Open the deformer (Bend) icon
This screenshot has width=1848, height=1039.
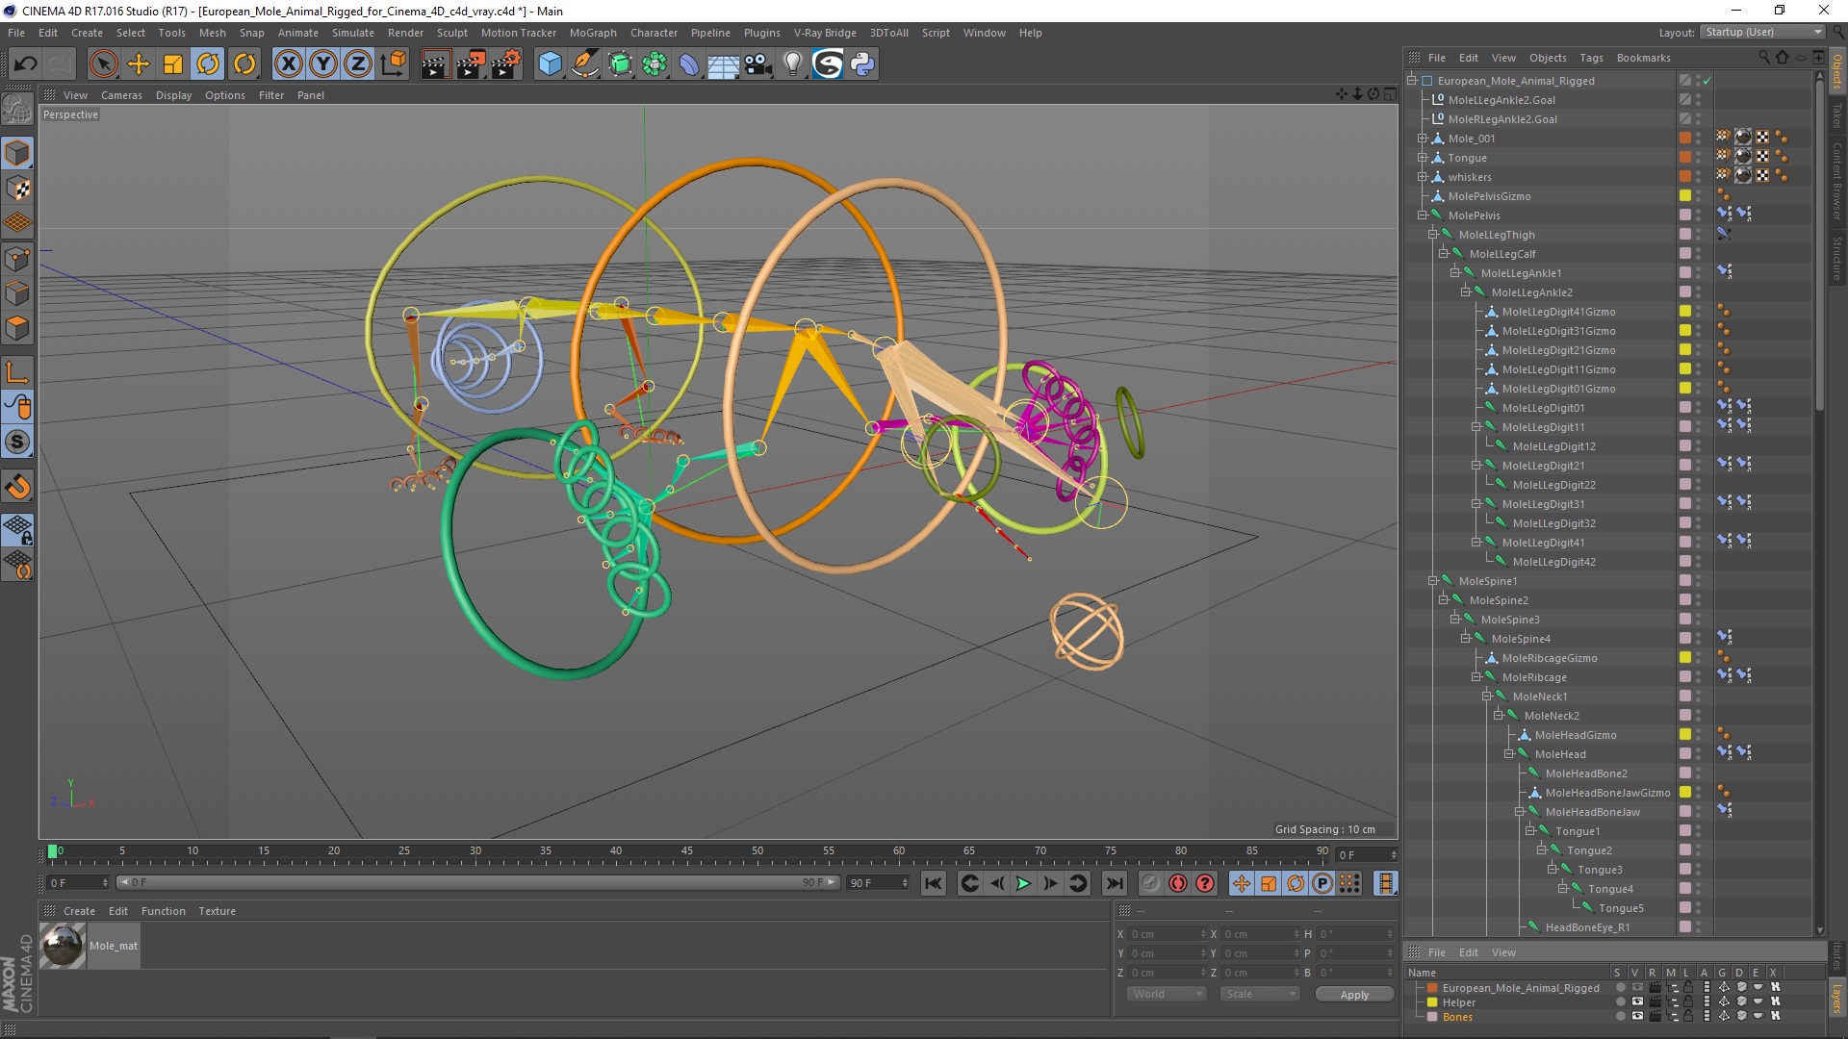689,64
